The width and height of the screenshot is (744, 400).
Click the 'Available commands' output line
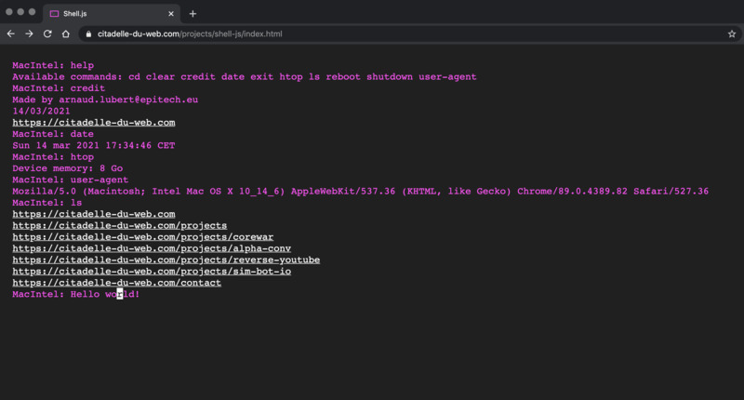[245, 77]
